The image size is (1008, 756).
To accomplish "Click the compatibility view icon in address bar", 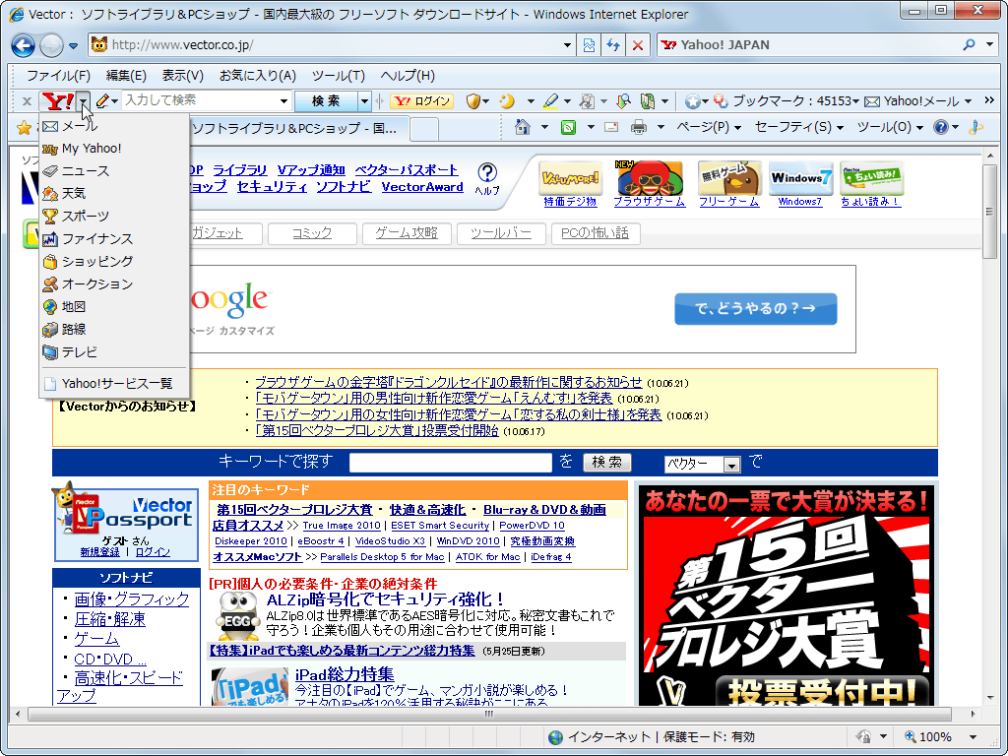I will 589,45.
